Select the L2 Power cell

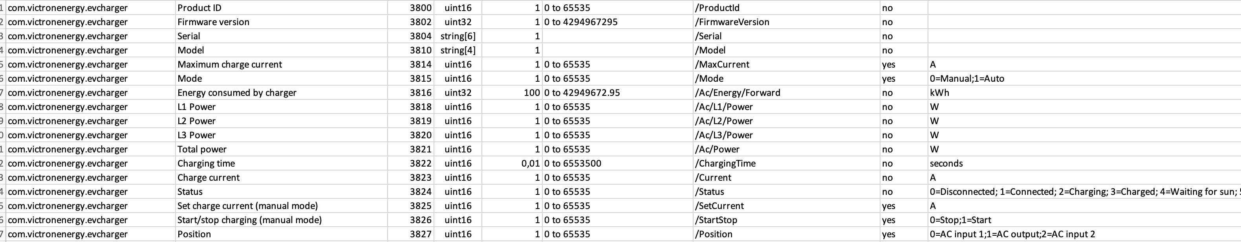point(281,121)
